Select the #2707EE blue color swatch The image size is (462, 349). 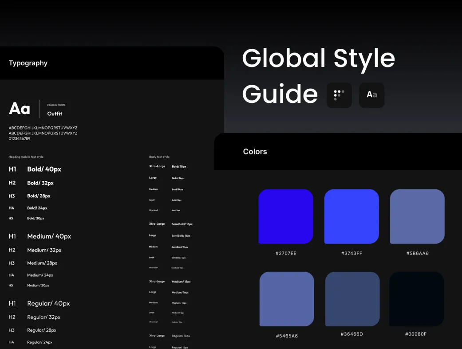pyautogui.click(x=286, y=216)
